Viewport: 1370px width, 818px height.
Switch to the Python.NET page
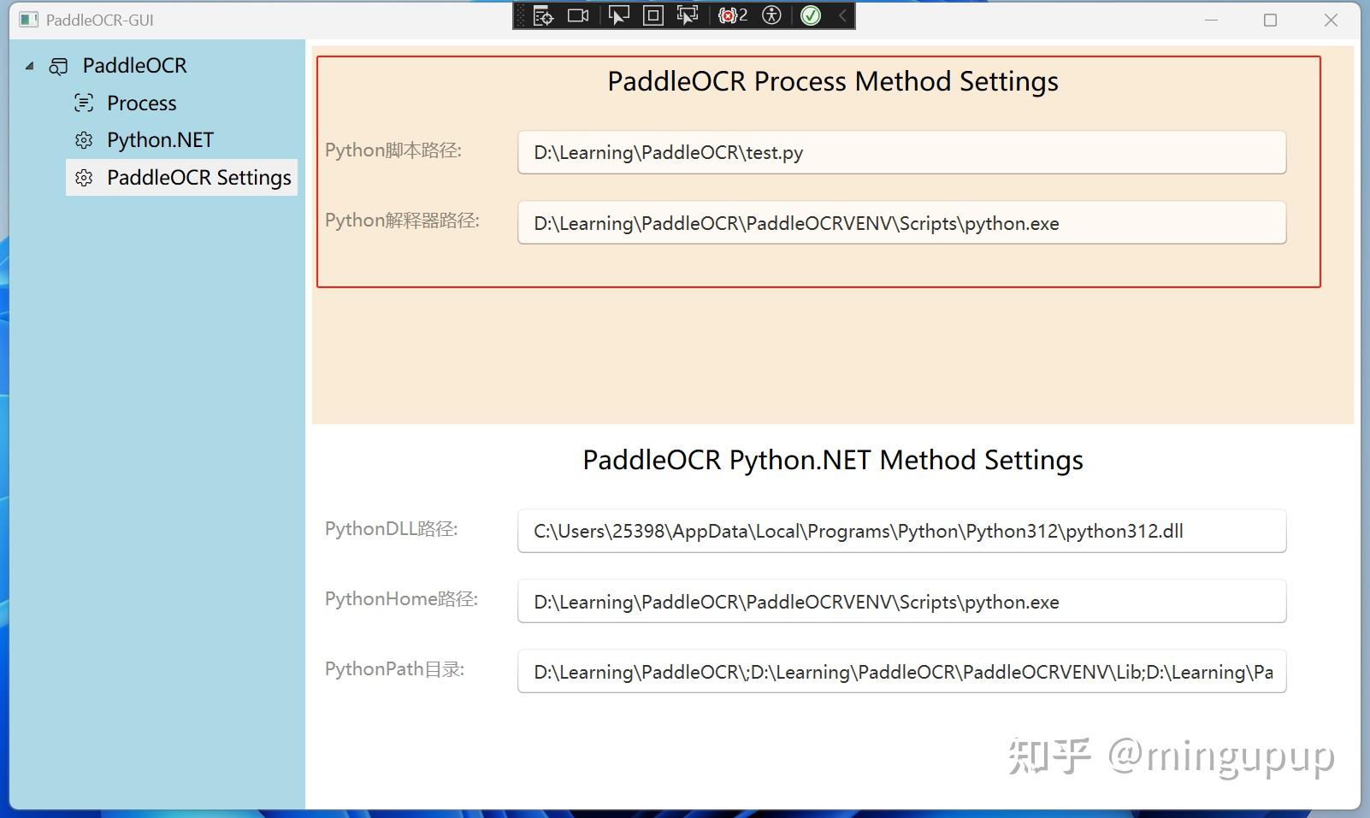click(159, 139)
